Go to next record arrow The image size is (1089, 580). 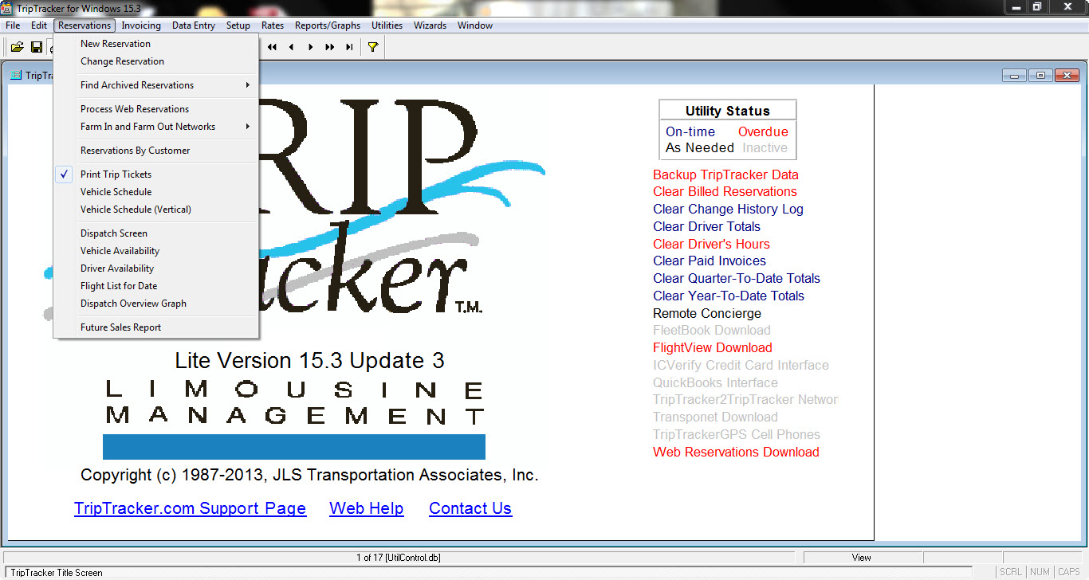point(310,47)
